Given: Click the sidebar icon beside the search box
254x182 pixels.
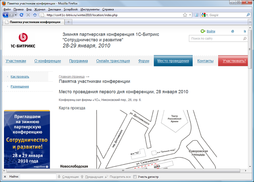Looking at the screenshot, I should pyautogui.click(x=196, y=15).
